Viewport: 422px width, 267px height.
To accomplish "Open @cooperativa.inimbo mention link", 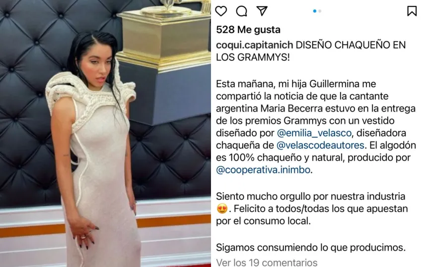I will coord(263,170).
